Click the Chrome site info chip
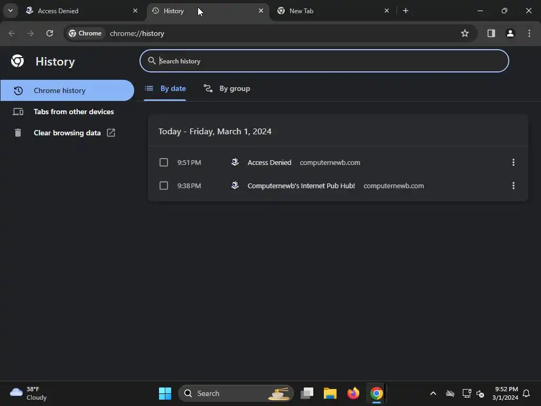Image resolution: width=541 pixels, height=406 pixels. pos(85,33)
